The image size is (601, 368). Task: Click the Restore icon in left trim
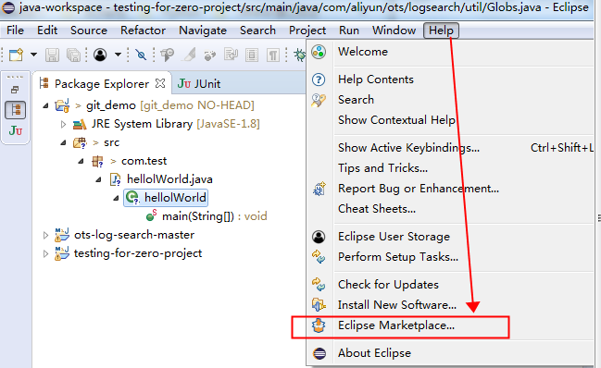(x=15, y=90)
